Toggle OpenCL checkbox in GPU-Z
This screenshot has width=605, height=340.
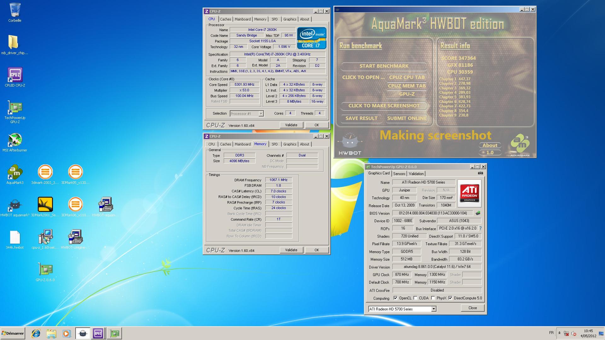pos(395,298)
